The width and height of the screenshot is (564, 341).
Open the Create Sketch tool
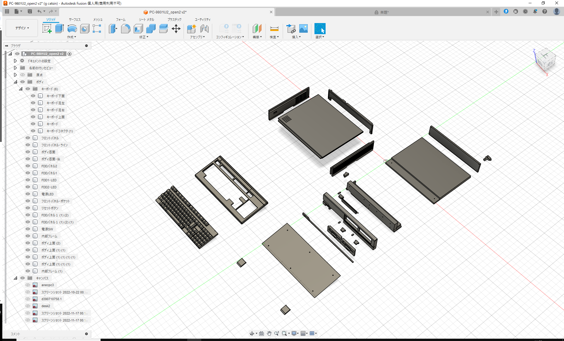47,29
